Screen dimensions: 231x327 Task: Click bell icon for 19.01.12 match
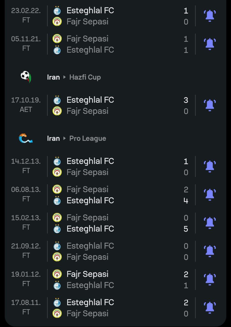pos(210,279)
